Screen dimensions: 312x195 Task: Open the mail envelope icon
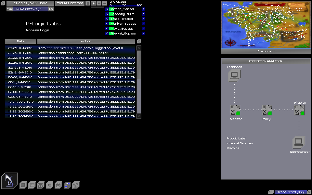[58, 185]
